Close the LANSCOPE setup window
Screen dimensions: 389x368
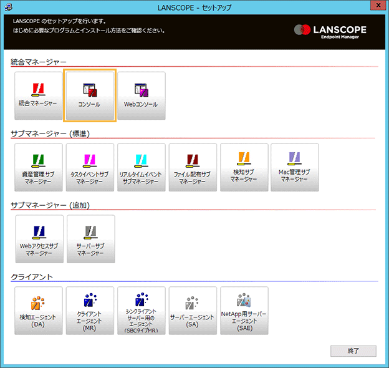coord(378,6)
